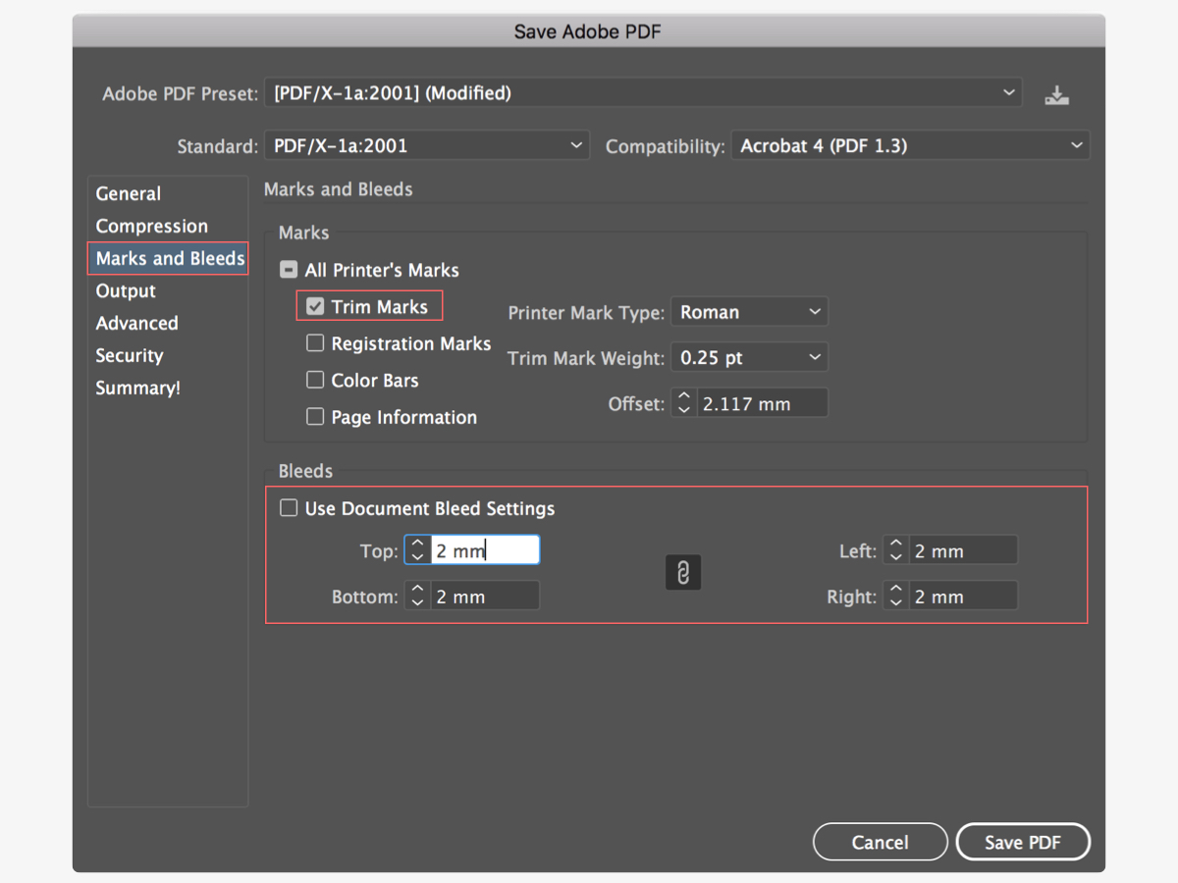Increase the Left bleed using its stepper
This screenshot has width=1178, height=883.
click(x=894, y=545)
